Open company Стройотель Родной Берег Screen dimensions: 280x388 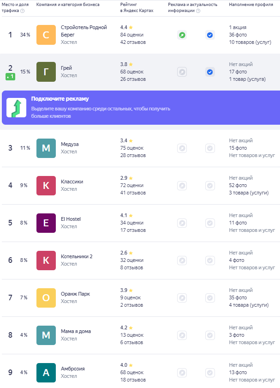[84, 31]
